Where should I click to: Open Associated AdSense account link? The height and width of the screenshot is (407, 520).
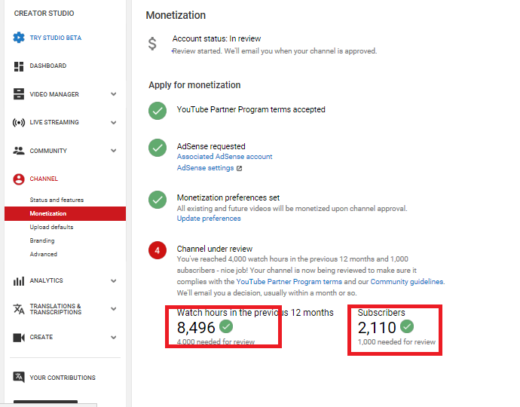point(225,157)
